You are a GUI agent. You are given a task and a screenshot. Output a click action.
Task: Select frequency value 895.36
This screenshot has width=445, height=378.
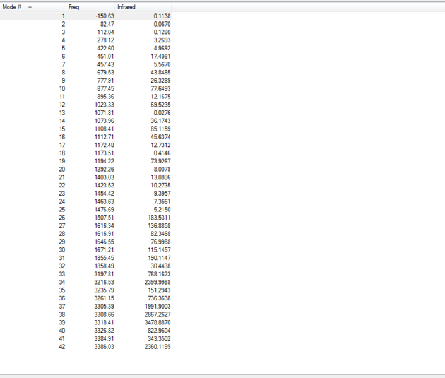(x=105, y=97)
